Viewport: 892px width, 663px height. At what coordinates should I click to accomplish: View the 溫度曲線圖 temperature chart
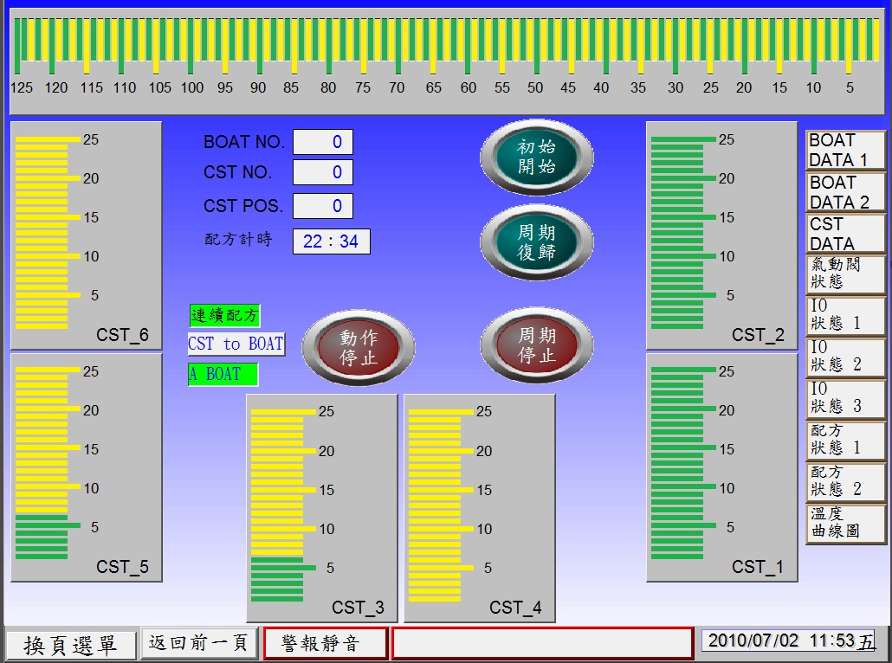click(845, 523)
